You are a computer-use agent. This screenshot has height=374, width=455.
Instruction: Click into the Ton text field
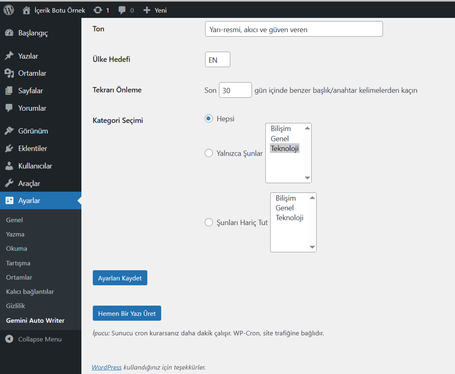pos(294,29)
